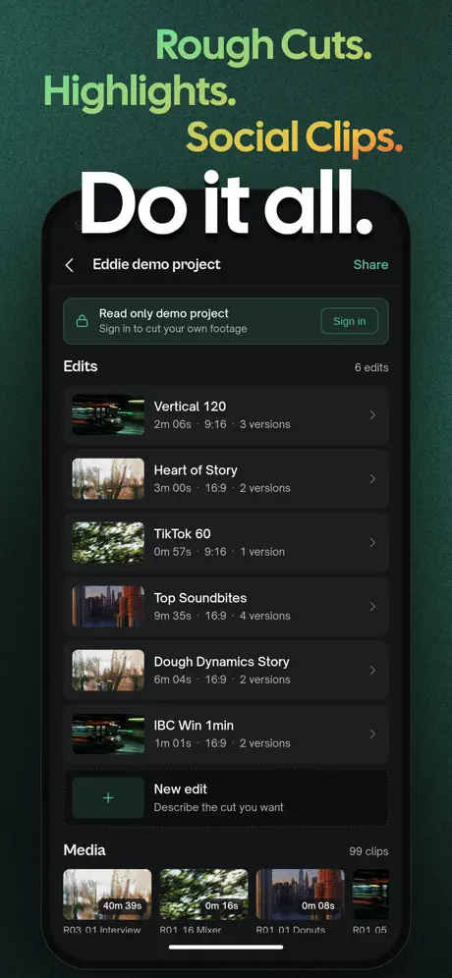Open the R01_16 Mixer media clip

(203, 901)
